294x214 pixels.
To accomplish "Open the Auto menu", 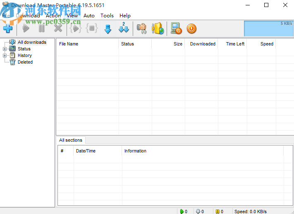I will click(x=89, y=16).
